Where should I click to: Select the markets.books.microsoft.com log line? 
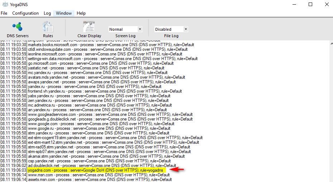coord(97,45)
